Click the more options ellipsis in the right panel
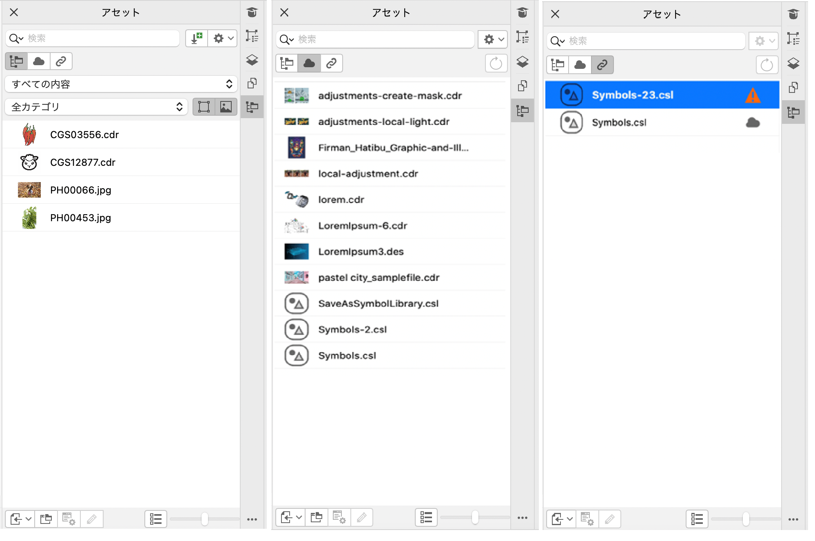This screenshot has width=815, height=541. pos(793,519)
